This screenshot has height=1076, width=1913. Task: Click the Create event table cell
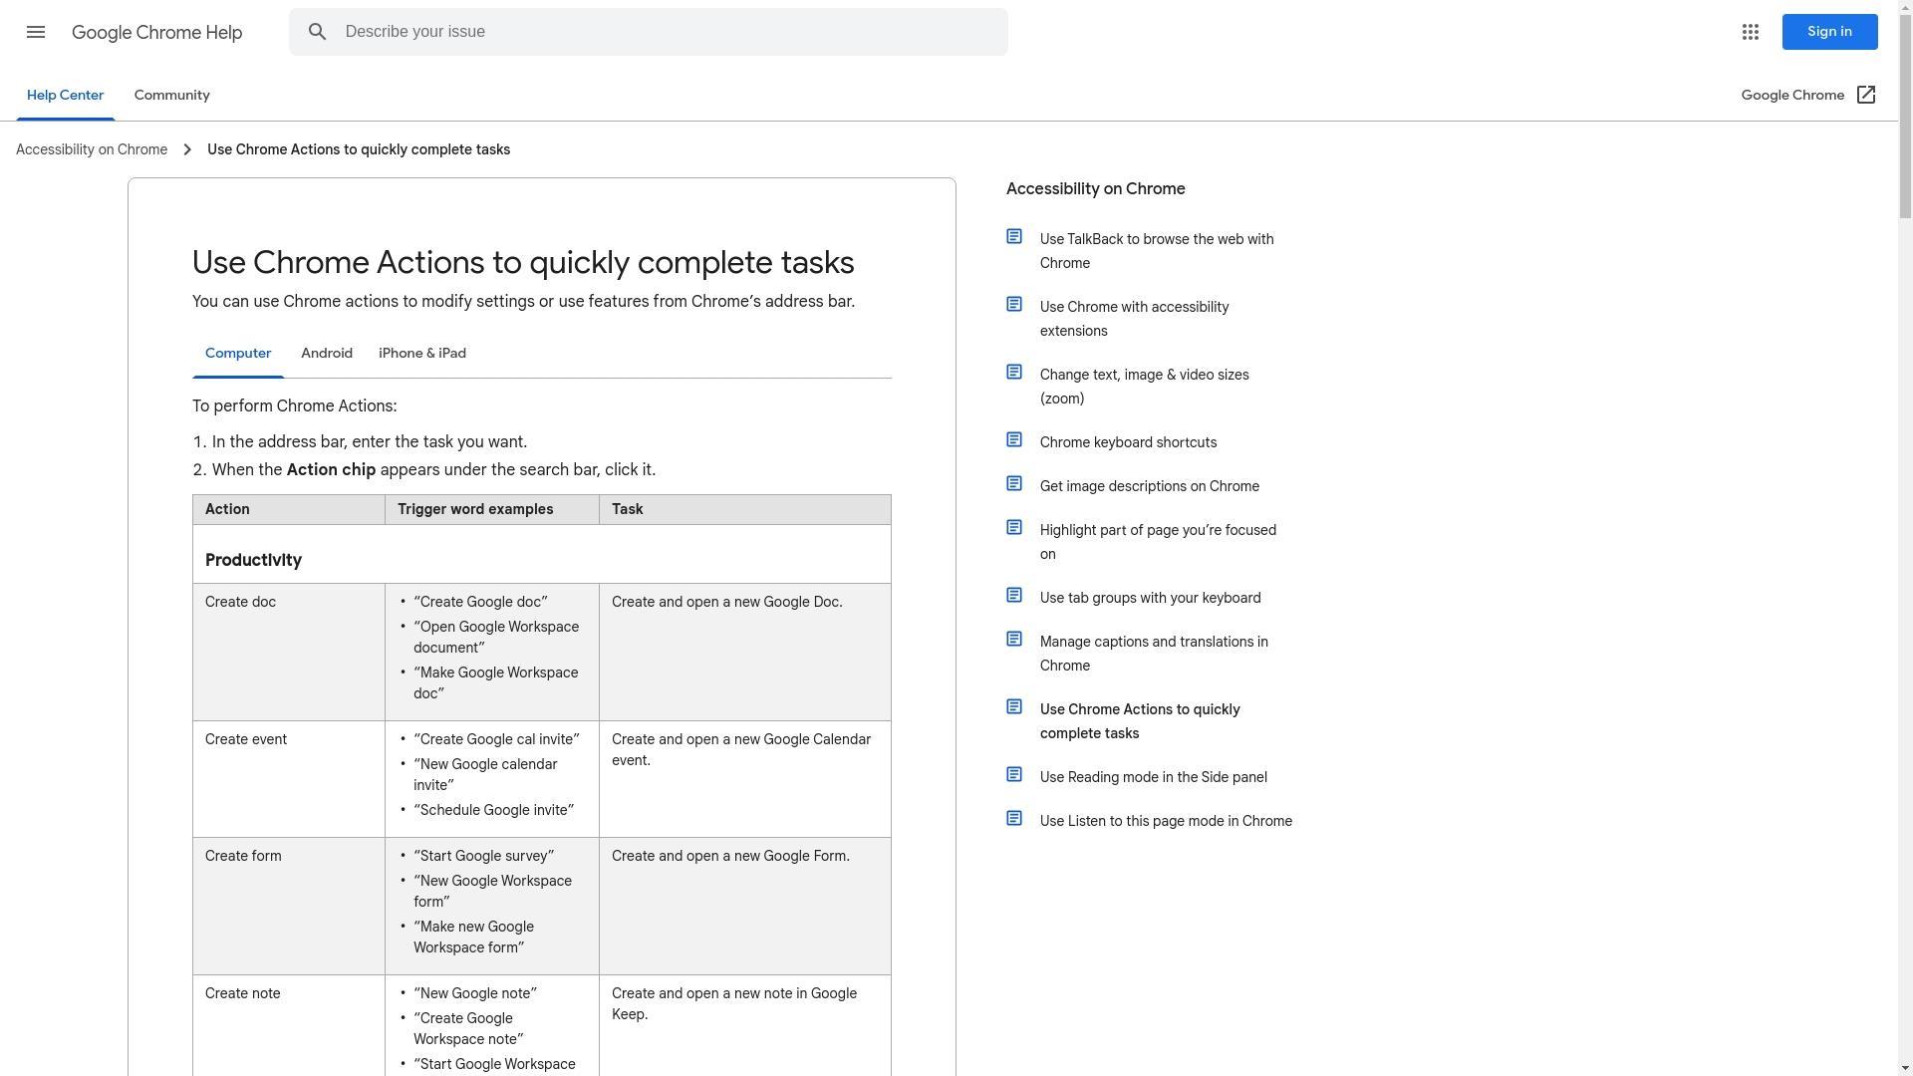point(289,779)
